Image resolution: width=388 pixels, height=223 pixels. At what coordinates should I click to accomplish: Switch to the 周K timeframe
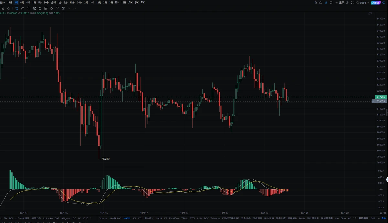117,2
